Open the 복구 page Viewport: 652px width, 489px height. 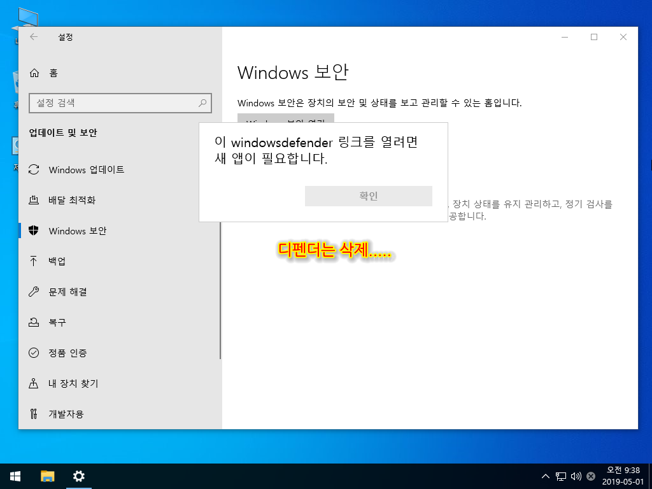coord(119,322)
